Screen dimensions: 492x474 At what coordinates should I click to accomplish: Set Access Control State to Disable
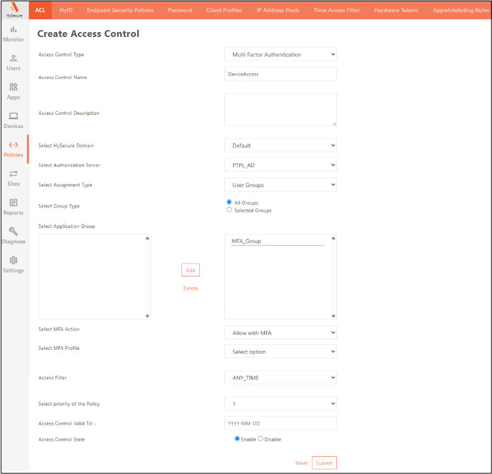coord(260,439)
